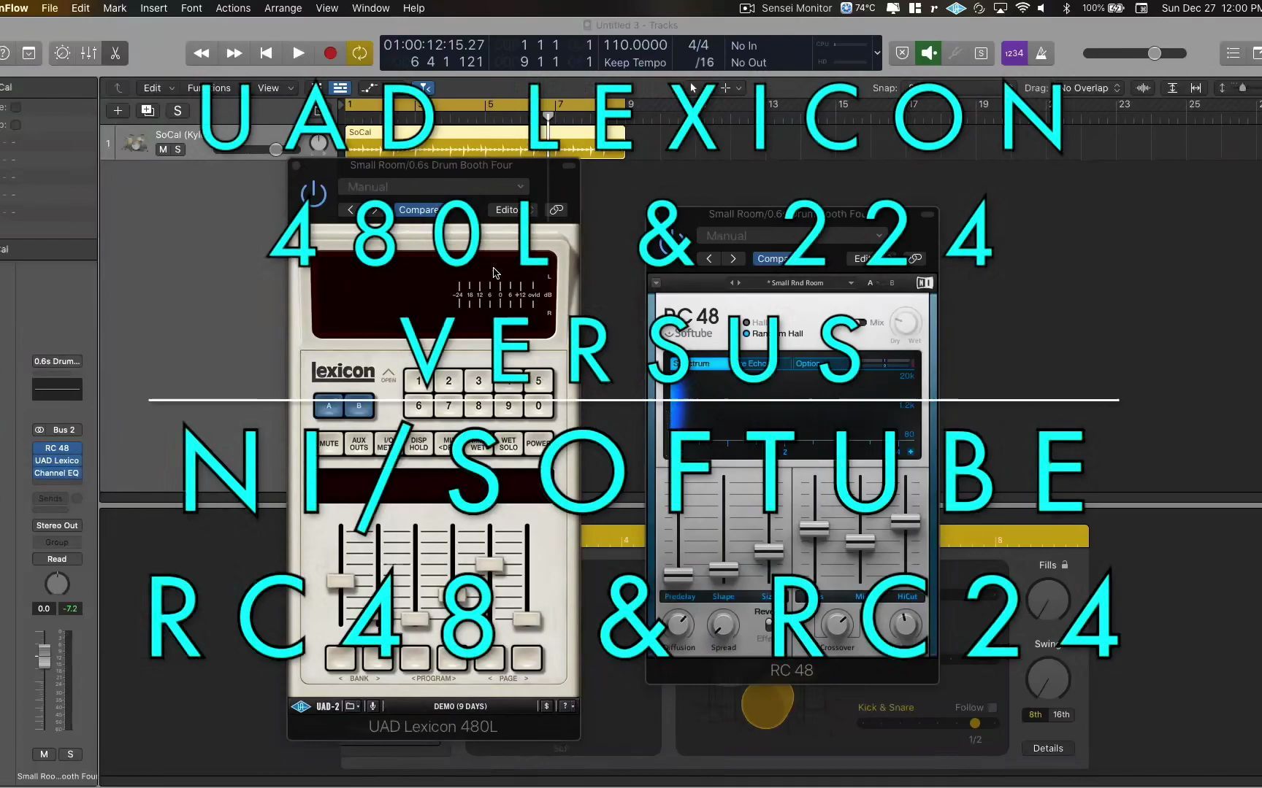Click the link chain icon in 480L plugin header
Image resolution: width=1262 pixels, height=788 pixels.
tap(557, 209)
